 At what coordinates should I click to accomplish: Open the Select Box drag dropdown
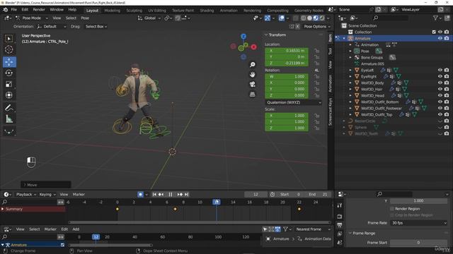tap(96, 27)
